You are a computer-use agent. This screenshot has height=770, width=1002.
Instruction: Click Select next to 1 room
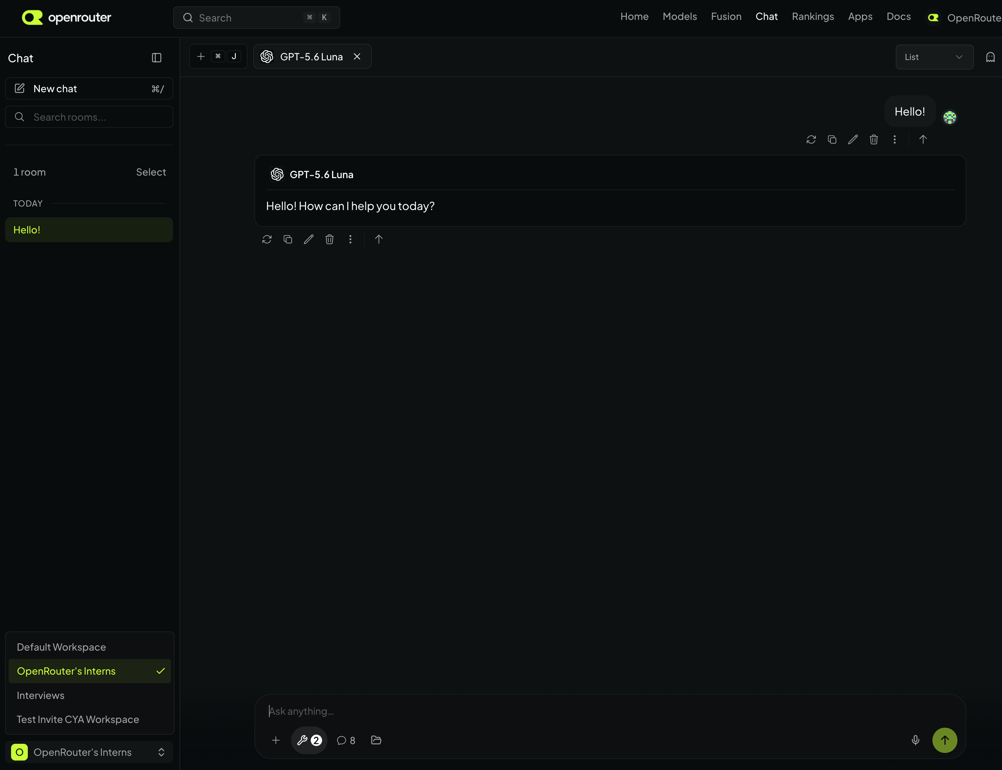coord(151,172)
